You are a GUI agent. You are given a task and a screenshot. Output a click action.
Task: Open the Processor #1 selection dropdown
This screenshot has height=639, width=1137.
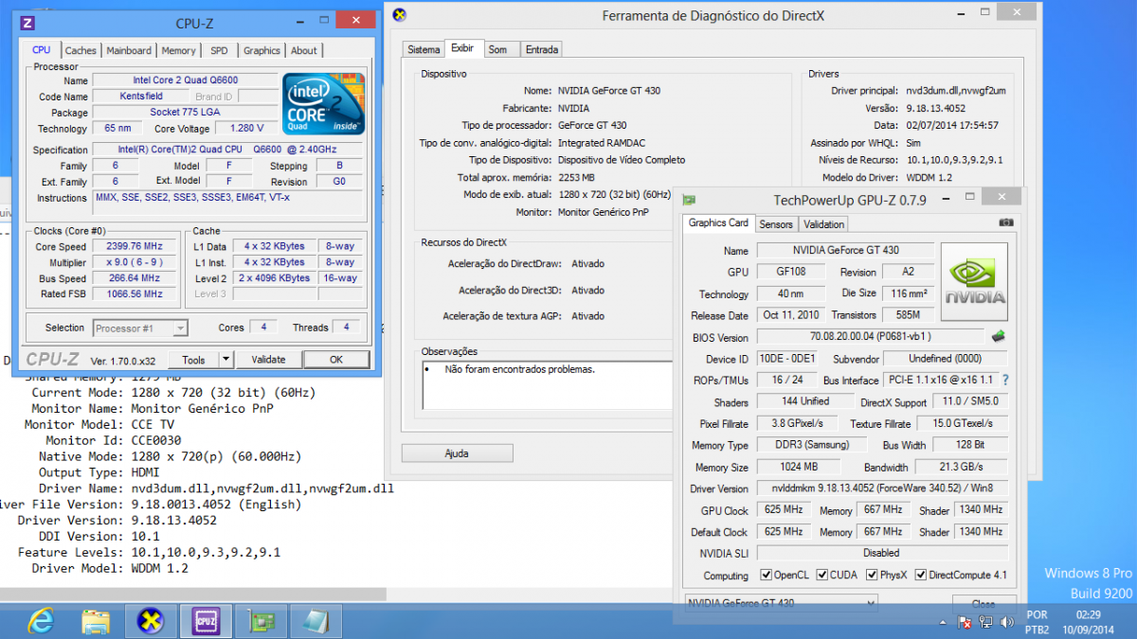tap(140, 328)
